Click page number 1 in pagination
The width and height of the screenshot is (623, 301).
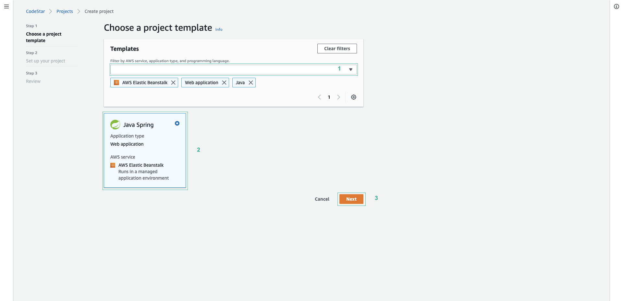click(329, 97)
